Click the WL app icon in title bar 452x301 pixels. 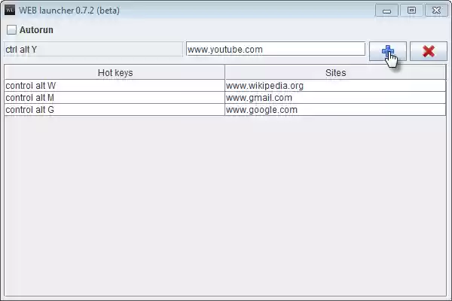(10, 10)
